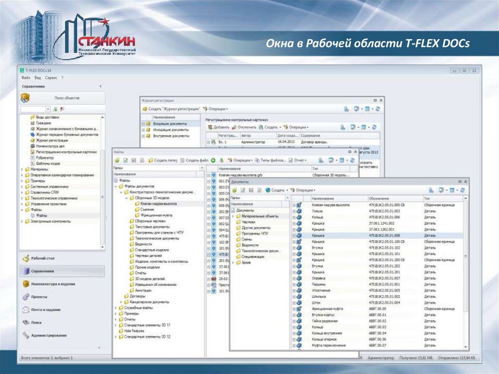The height and width of the screenshot is (374, 499).
Task: Expand Канцелярские документы folder
Action: click(x=121, y=302)
